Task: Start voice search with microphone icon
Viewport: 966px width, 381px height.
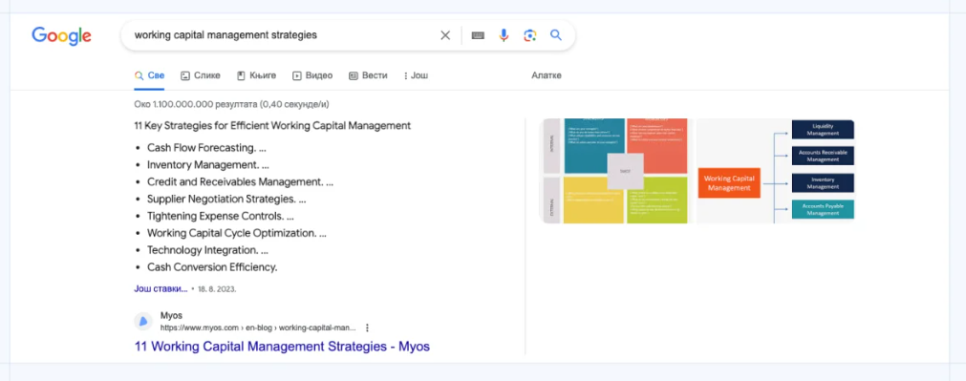Action: 504,35
